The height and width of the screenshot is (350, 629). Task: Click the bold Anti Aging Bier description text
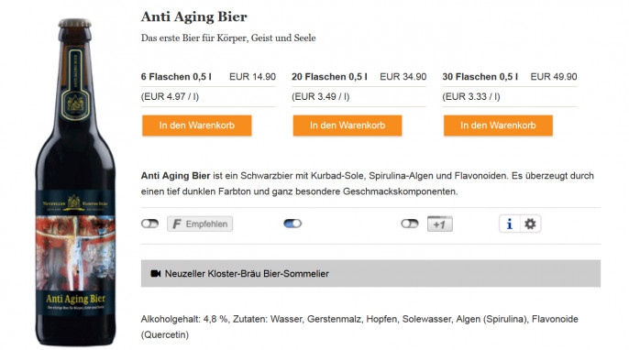click(x=175, y=176)
